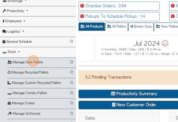Favorite Manage Crates with star icon
Screen dimensions: 178x122
[x=72, y=103]
